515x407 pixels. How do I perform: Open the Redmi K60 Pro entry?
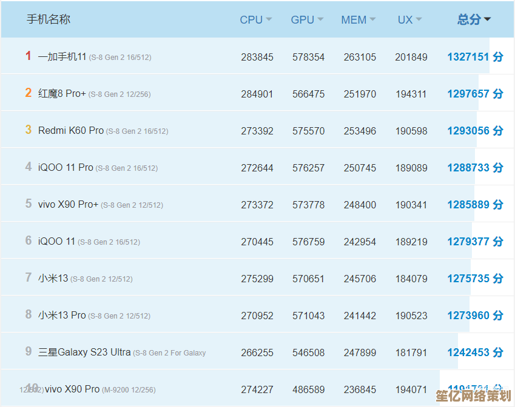(x=70, y=131)
